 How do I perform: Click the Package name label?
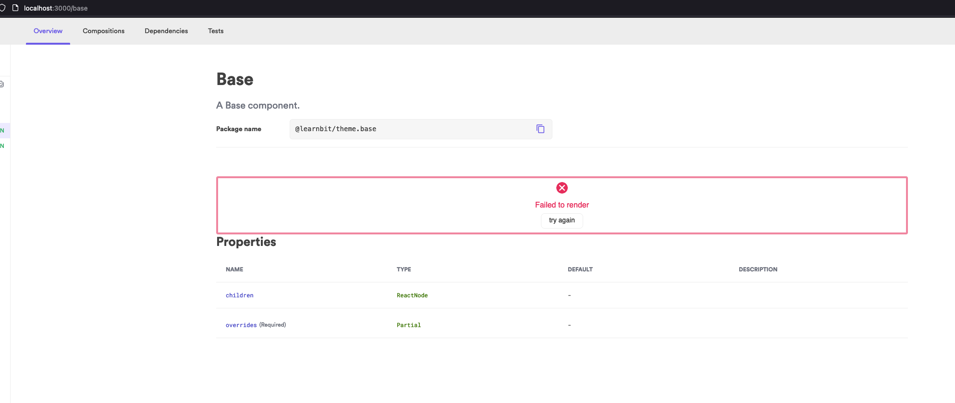pyautogui.click(x=239, y=129)
